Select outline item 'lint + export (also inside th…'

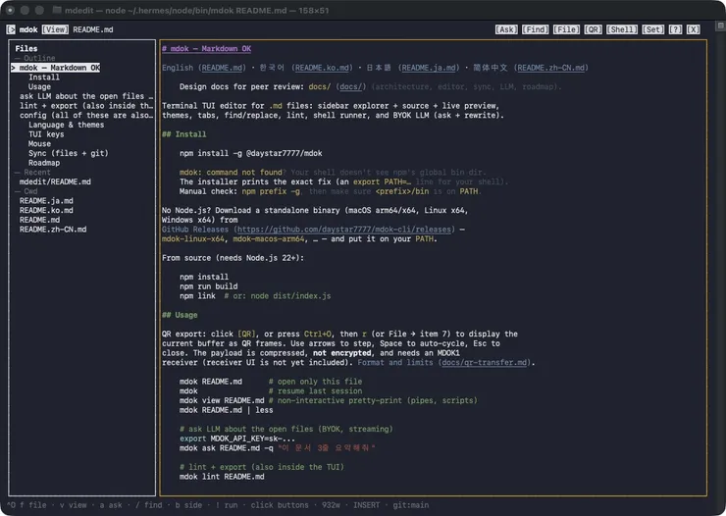86,106
